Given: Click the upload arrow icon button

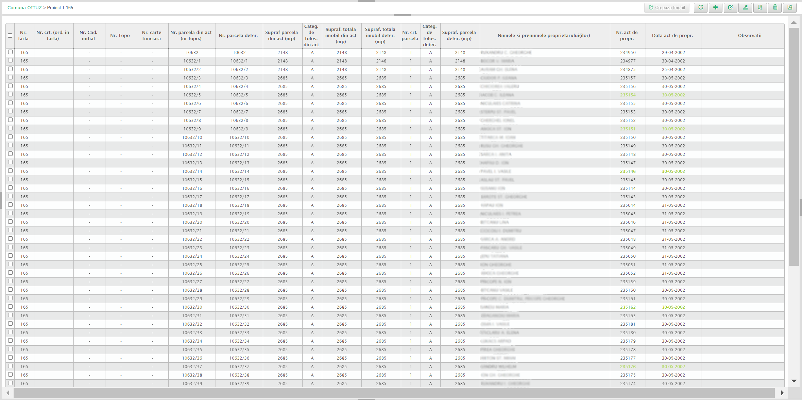Looking at the screenshot, I should tap(745, 7).
